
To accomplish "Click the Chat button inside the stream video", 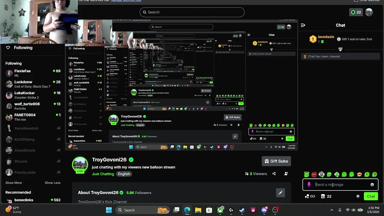I will point(290,139).
